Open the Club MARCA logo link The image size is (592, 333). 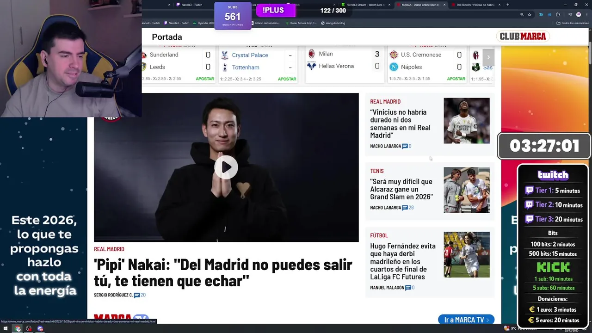[x=523, y=36]
